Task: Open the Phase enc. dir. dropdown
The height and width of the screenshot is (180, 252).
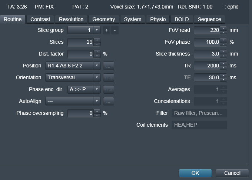Action: point(97,90)
